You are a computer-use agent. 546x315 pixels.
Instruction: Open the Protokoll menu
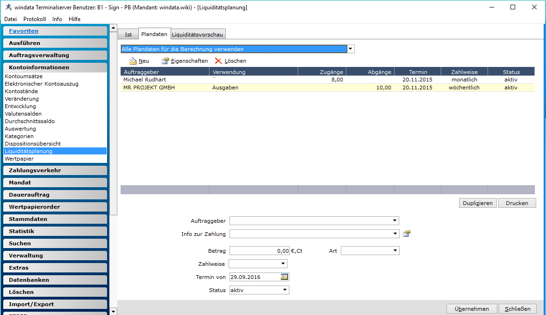tap(35, 19)
